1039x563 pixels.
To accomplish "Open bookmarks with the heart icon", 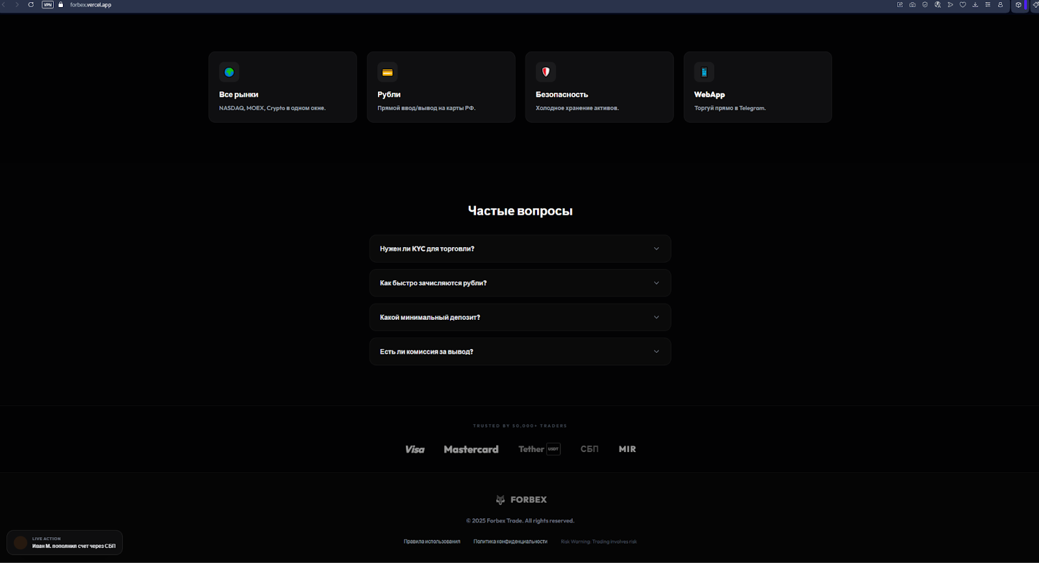I will tap(962, 5).
